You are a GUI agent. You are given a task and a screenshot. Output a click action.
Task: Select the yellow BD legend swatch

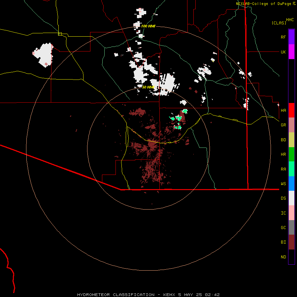(291, 140)
